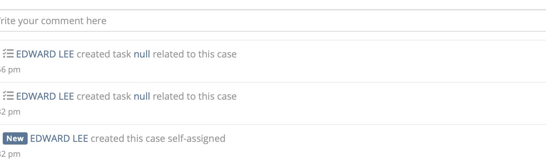Click 'created task' text in the 56 pm entry
Screen dimensions: 546x166
coord(104,54)
